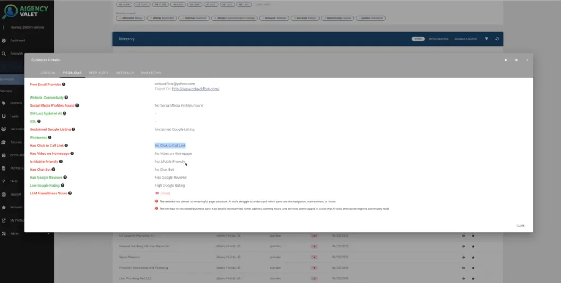Click the help icon beside Has Video on Homepage
Image resolution: width=561 pixels, height=283 pixels.
click(72, 153)
